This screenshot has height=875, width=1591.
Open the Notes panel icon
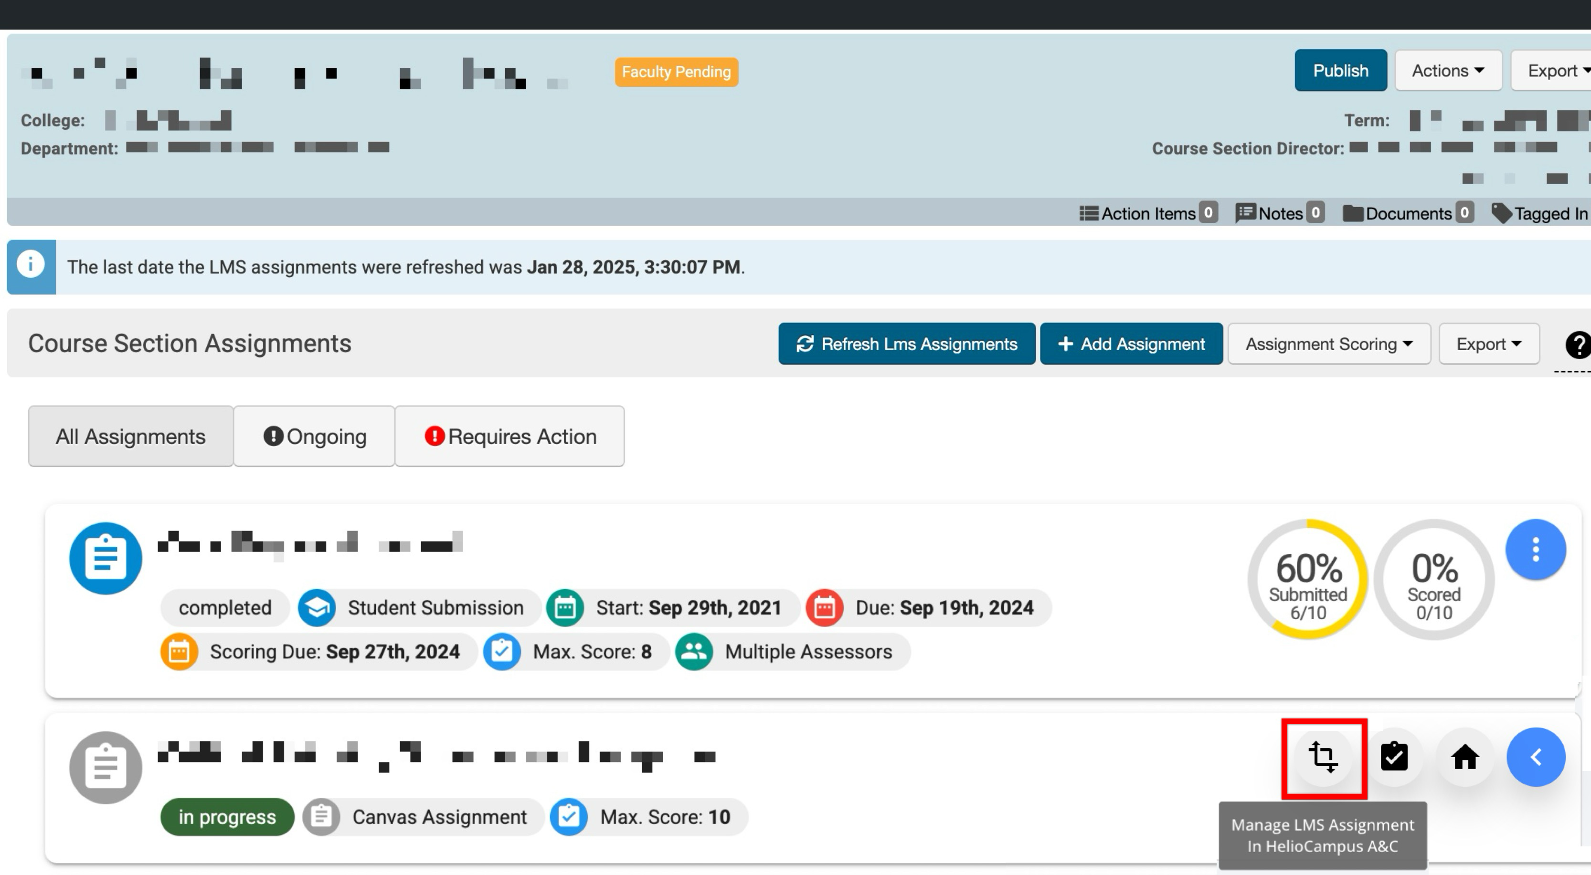coord(1245,214)
